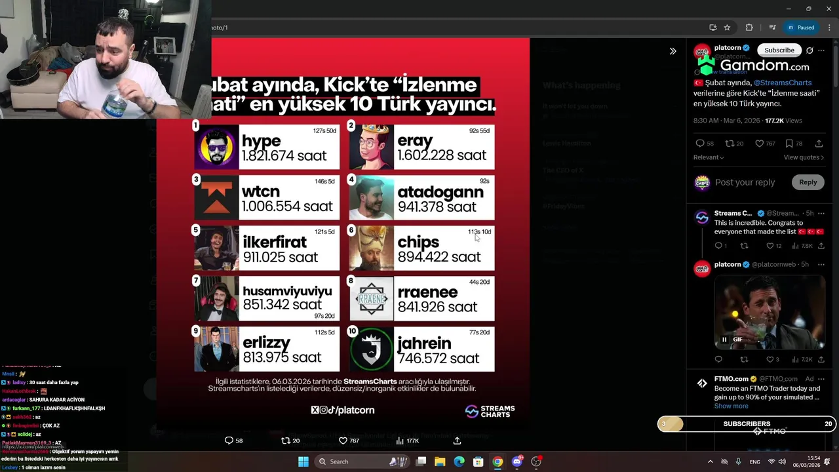Open the Chrome extensions puzzle icon

(x=749, y=28)
